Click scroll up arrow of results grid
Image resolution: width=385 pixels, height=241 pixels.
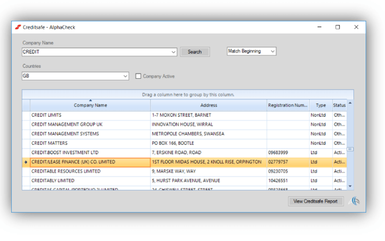350,103
